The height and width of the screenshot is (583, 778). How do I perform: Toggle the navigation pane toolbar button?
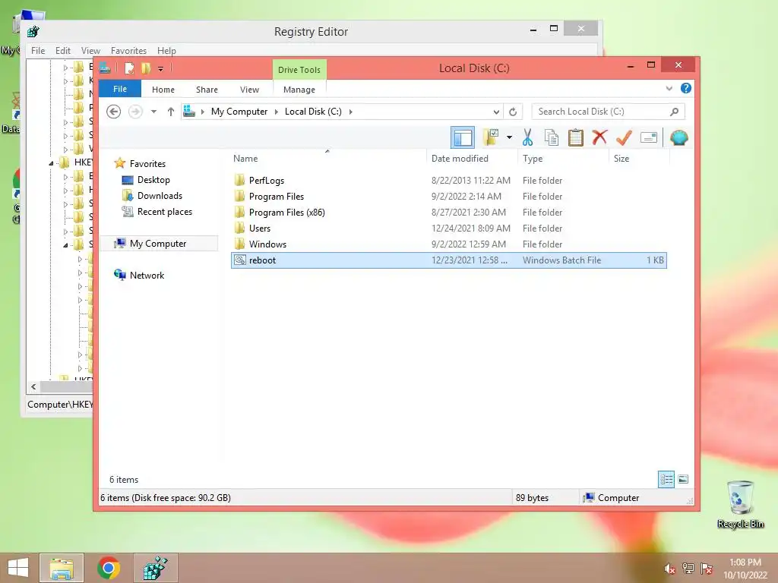point(463,137)
